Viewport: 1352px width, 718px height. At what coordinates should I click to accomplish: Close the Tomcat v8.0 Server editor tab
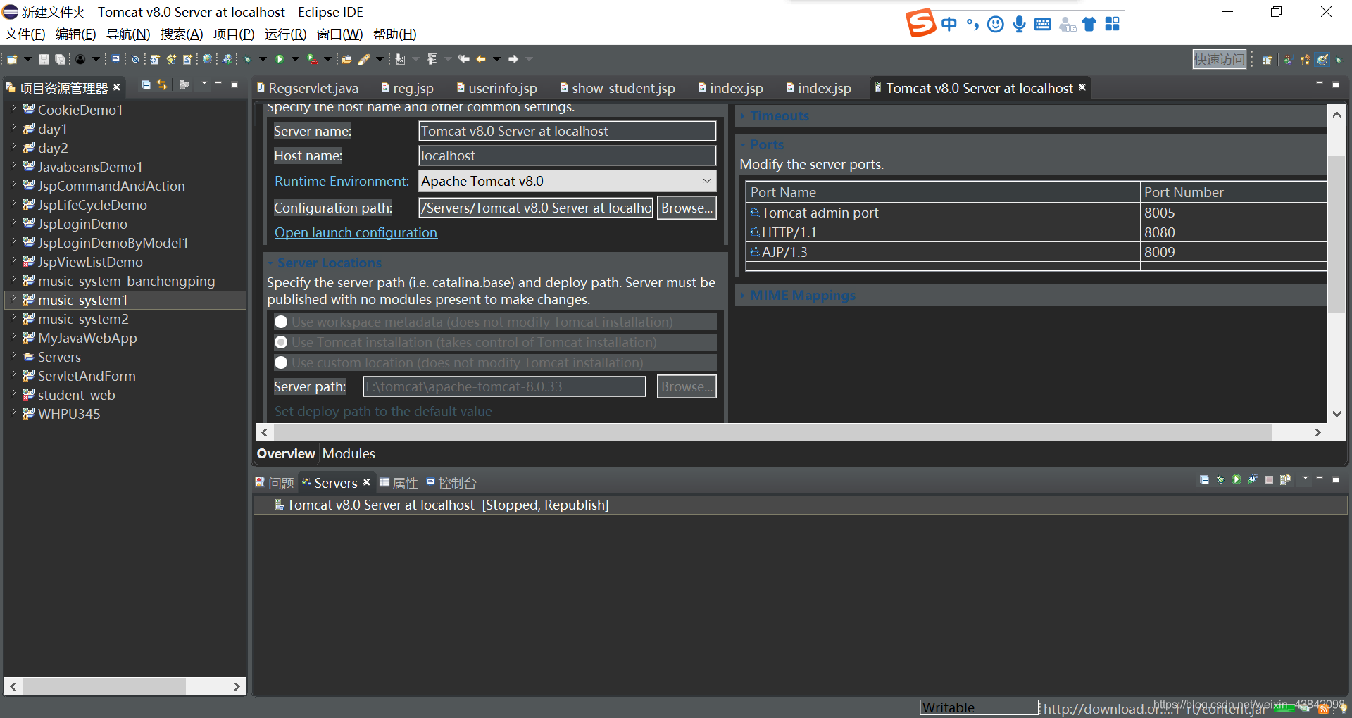[1082, 87]
